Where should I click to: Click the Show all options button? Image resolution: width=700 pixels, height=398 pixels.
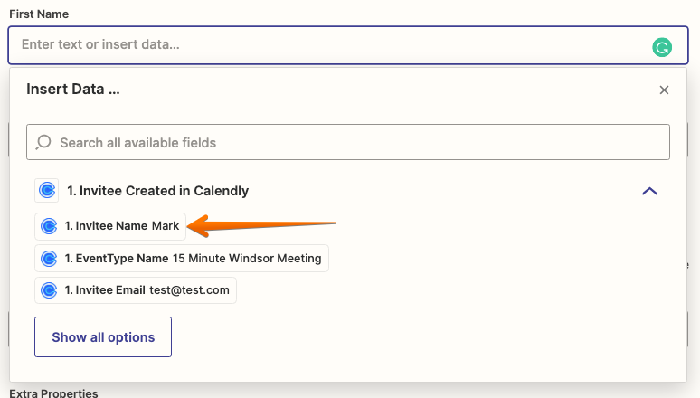pos(103,336)
